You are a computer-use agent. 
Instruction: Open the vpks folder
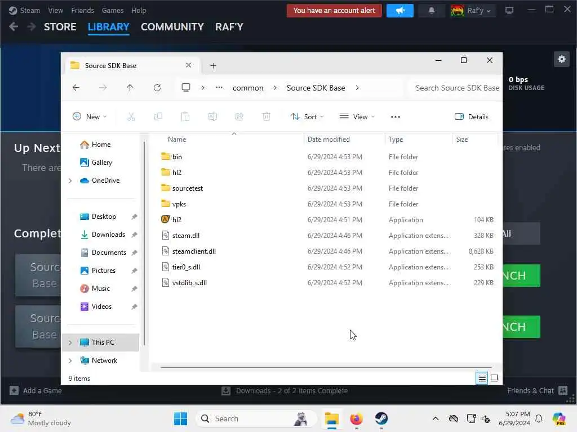(x=179, y=204)
